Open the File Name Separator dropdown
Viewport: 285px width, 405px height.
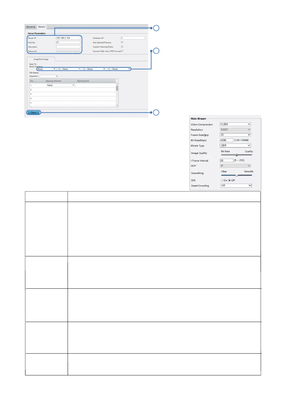click(x=49, y=76)
